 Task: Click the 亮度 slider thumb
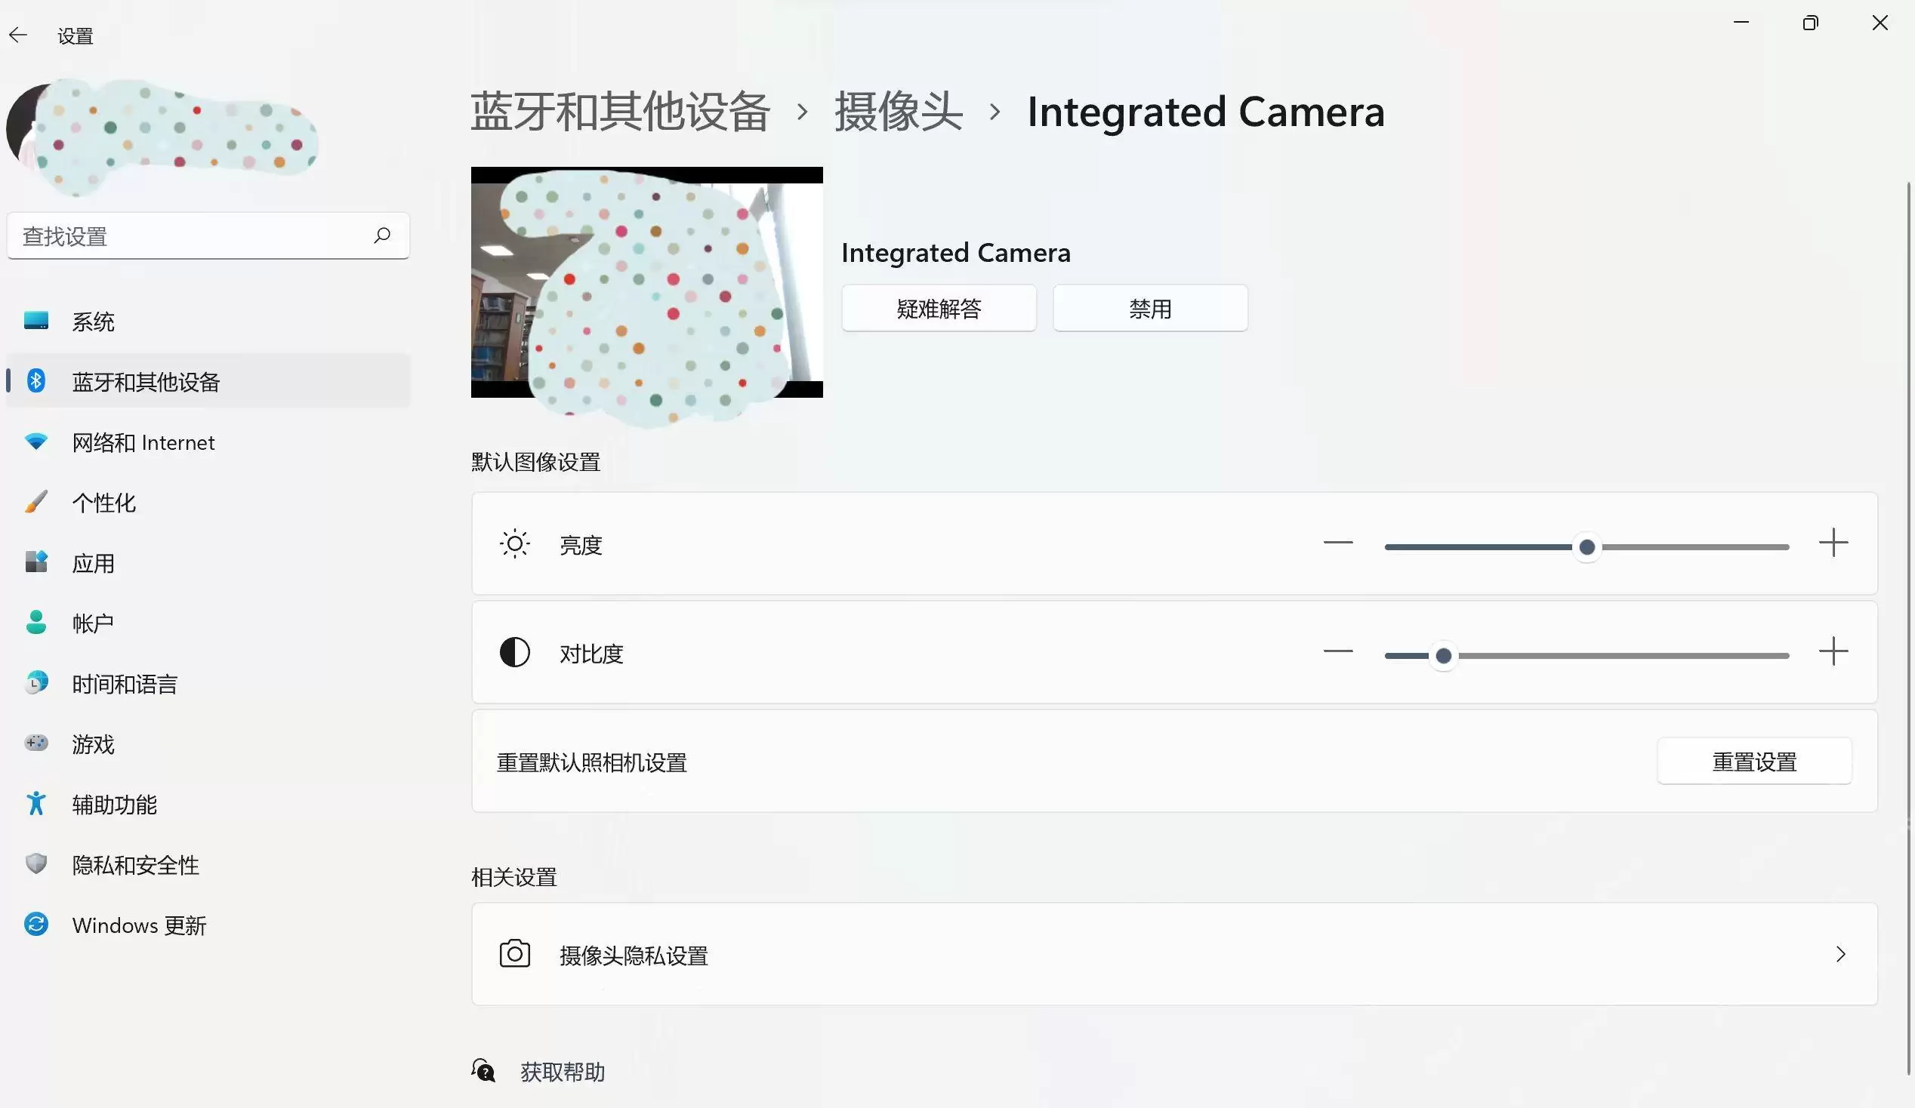[x=1587, y=547]
